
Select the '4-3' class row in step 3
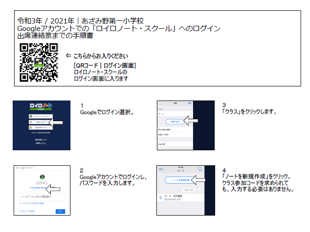175,114
